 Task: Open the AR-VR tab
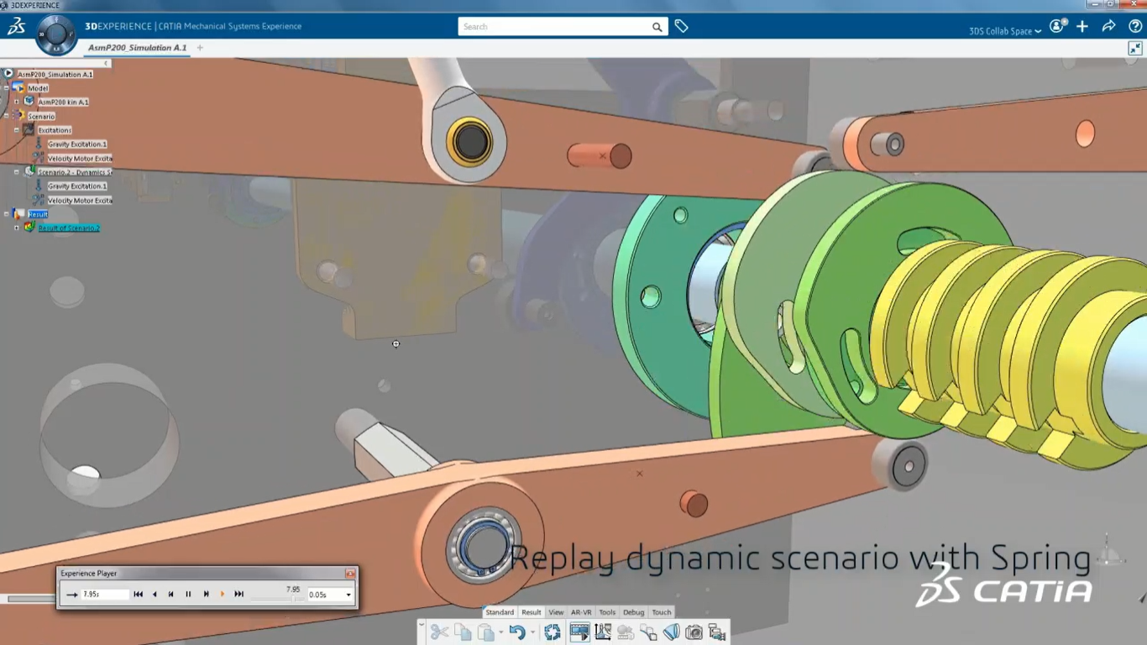pos(582,612)
